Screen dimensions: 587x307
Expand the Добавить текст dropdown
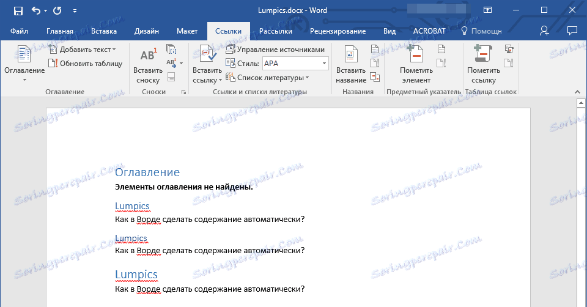coord(83,50)
